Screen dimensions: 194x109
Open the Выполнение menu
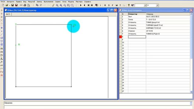[x=48, y=2]
